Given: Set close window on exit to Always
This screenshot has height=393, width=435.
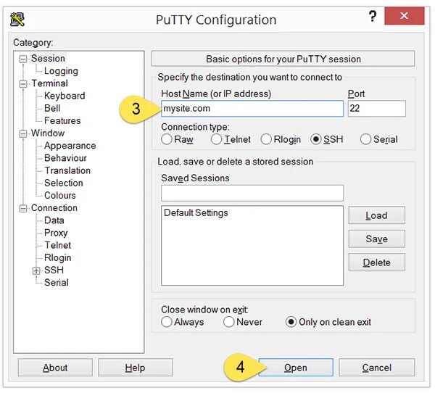Looking at the screenshot, I should point(167,322).
